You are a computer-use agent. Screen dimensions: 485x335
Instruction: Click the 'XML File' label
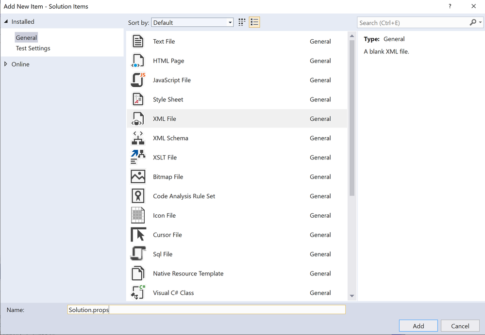(x=165, y=119)
